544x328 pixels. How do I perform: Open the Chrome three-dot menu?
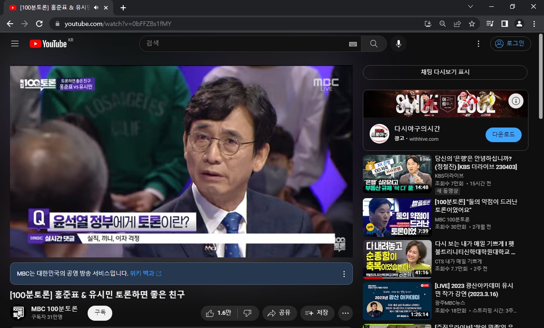pyautogui.click(x=534, y=24)
